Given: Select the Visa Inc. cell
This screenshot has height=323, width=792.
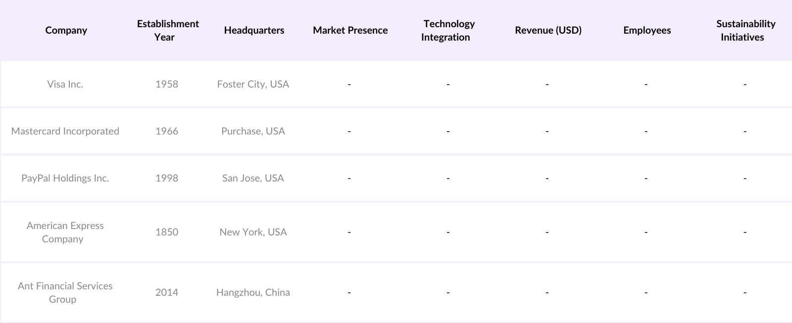Looking at the screenshot, I should [x=65, y=84].
